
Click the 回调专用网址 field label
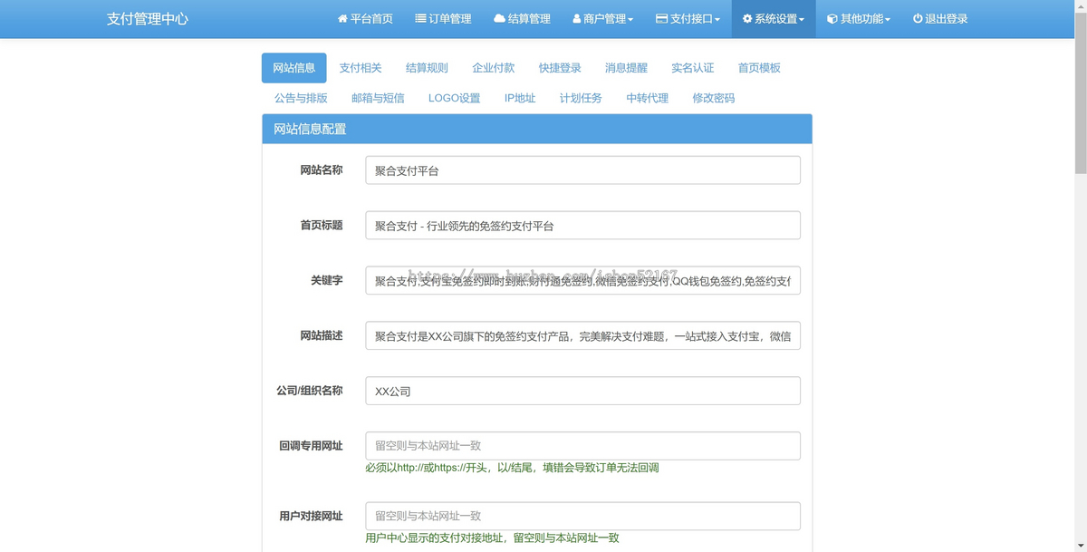click(311, 446)
